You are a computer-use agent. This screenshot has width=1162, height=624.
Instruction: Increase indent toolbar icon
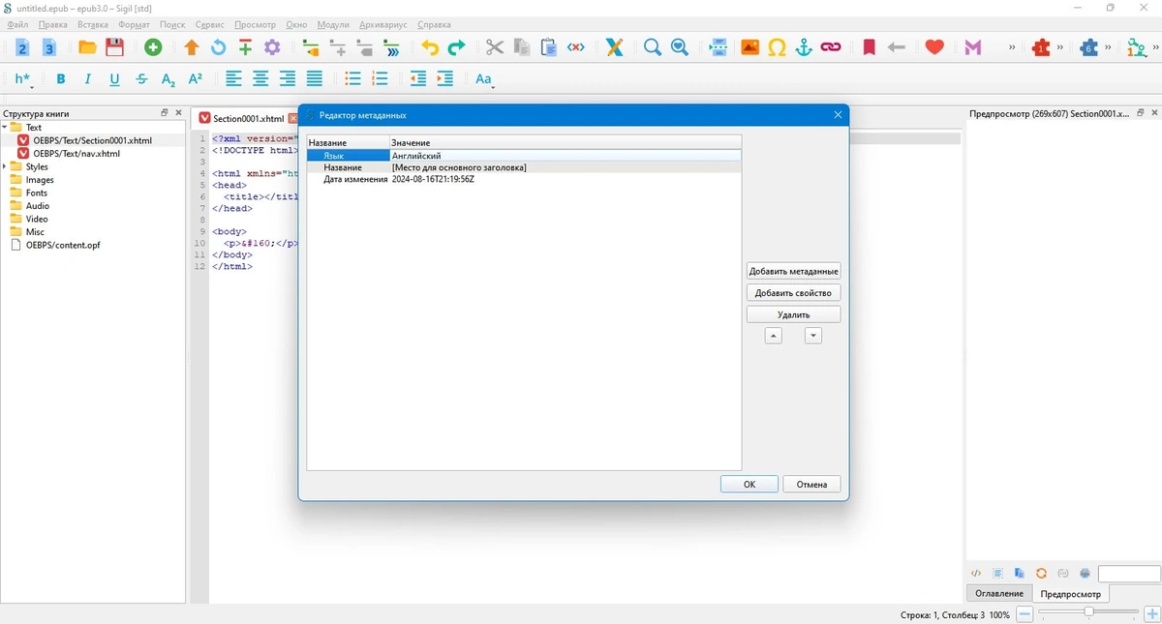click(445, 79)
